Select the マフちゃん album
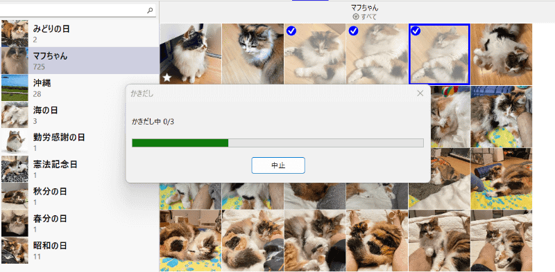This screenshot has height=272, width=555. (x=79, y=60)
